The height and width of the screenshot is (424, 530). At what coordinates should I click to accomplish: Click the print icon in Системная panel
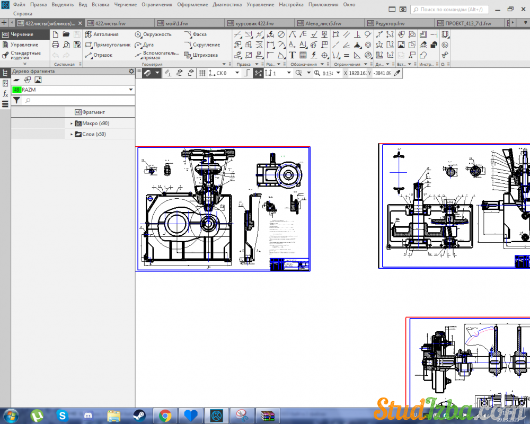[55, 45]
